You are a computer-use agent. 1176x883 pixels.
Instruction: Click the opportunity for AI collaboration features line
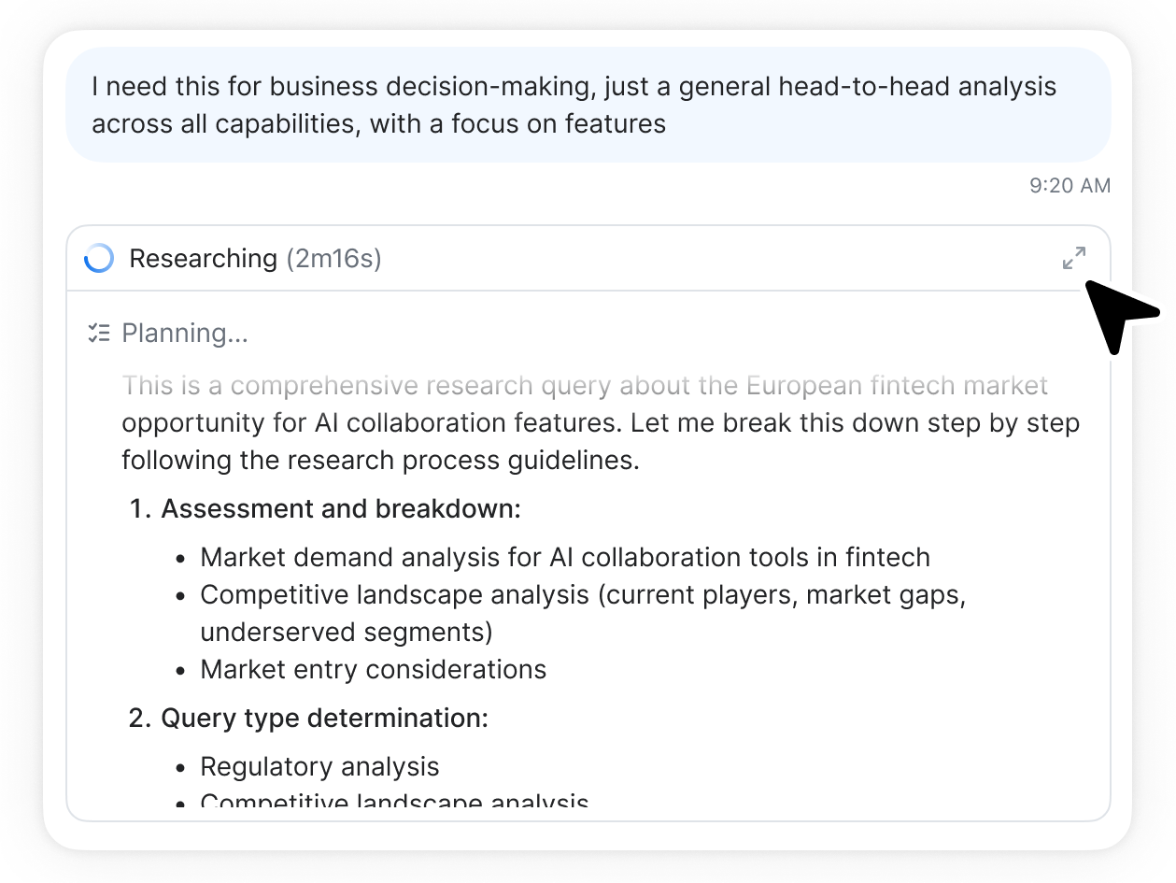click(x=601, y=422)
